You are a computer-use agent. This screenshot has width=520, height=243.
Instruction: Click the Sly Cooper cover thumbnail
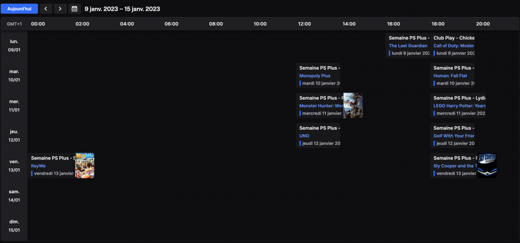(487, 166)
